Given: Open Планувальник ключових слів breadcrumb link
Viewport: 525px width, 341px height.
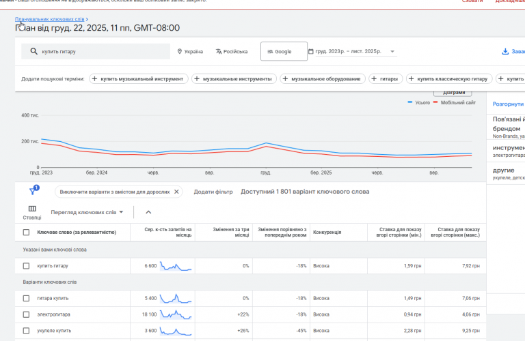Looking at the screenshot, I should [49, 19].
